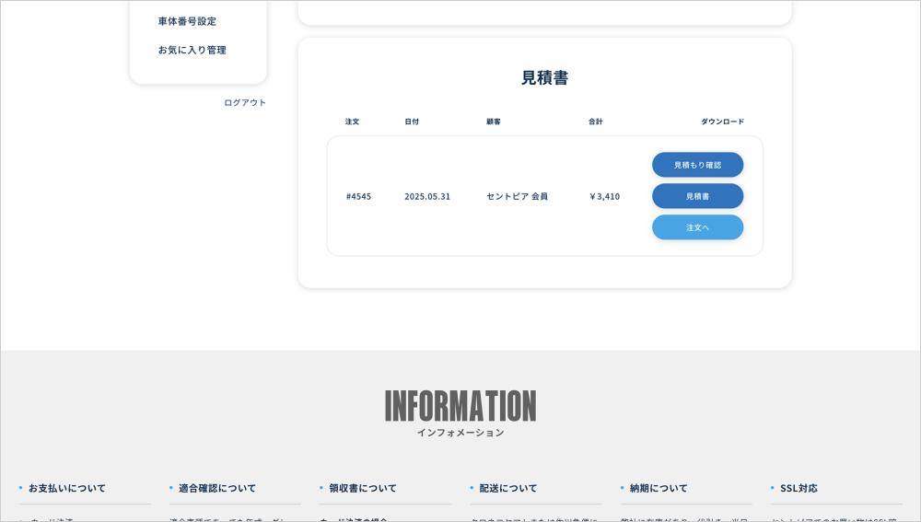
Task: Click the 顧客 column header
Action: [x=494, y=122]
